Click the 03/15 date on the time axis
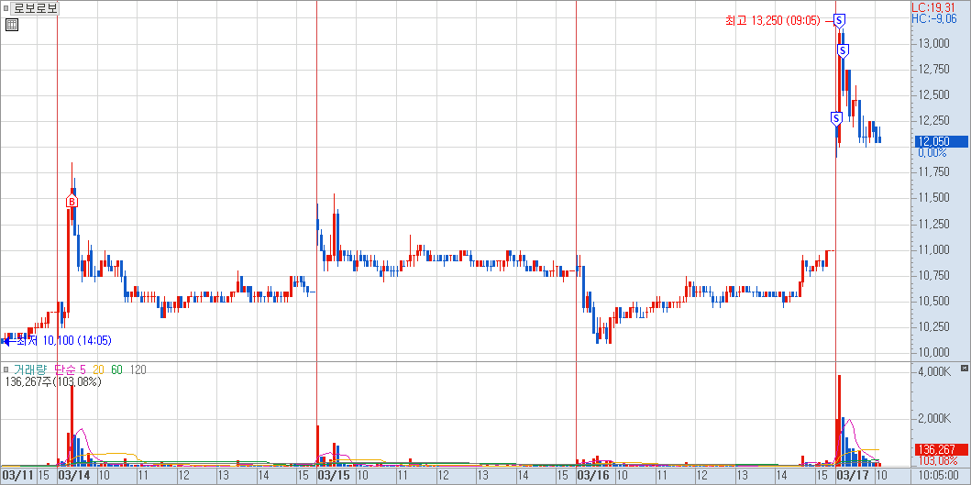Image resolution: width=971 pixels, height=485 pixels. click(x=333, y=476)
